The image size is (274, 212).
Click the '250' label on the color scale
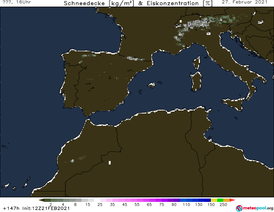coord(223,205)
